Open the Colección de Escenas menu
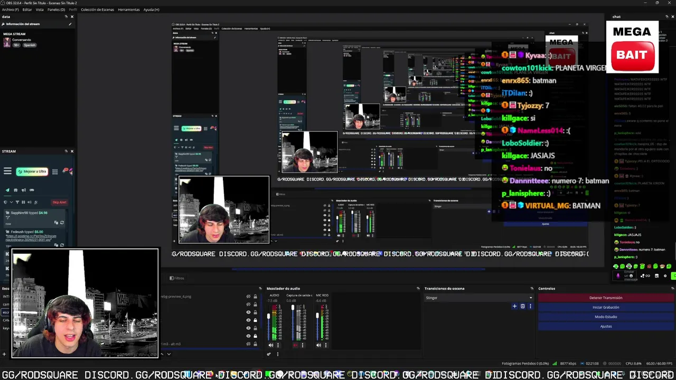Screen dimensions: 676x380 pos(97,9)
